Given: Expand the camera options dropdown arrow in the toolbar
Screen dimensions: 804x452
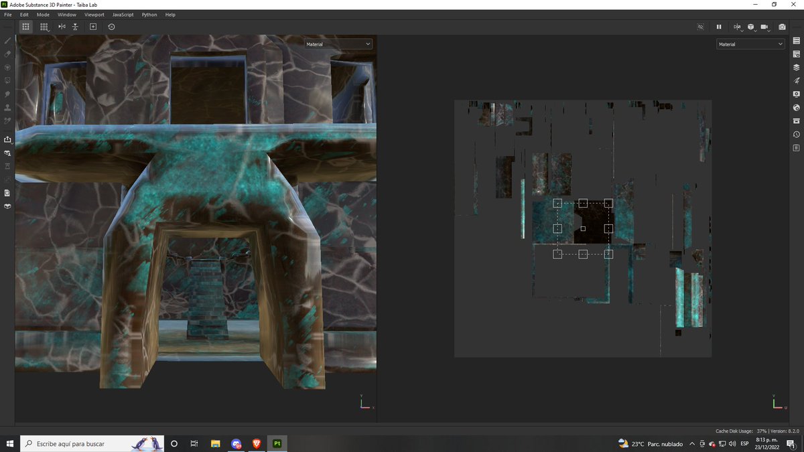Looking at the screenshot, I should point(769,31).
